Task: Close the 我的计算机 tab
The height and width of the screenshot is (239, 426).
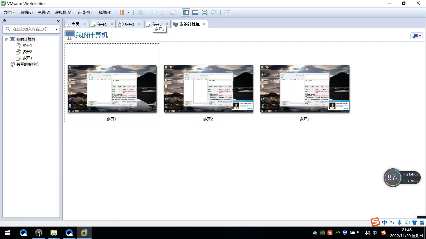Action: [x=204, y=24]
